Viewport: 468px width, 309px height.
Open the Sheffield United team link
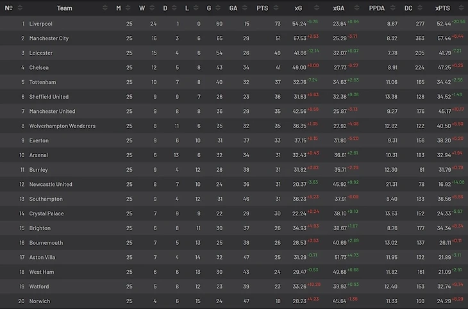coord(49,97)
